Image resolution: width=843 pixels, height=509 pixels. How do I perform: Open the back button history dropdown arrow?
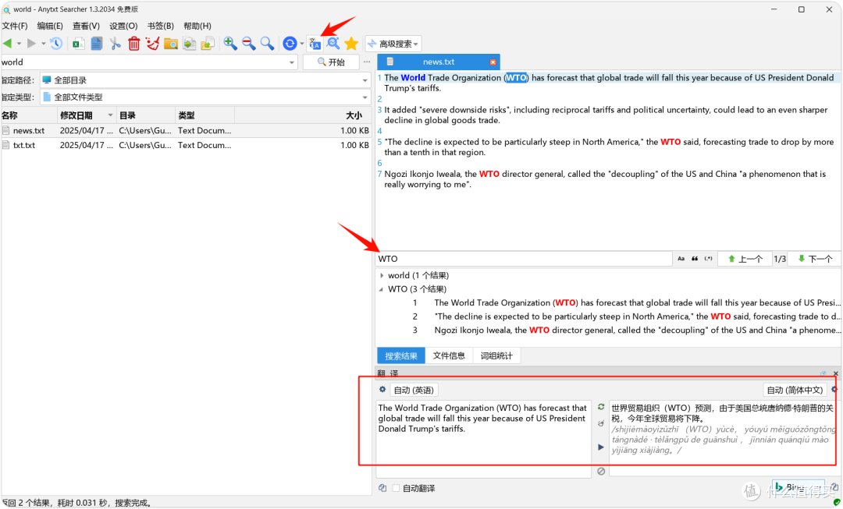pyautogui.click(x=19, y=44)
